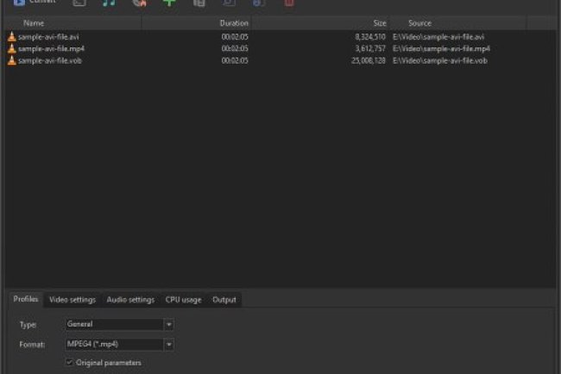The height and width of the screenshot is (374, 561).
Task: Click the General type combo box field
Action: [x=115, y=324]
